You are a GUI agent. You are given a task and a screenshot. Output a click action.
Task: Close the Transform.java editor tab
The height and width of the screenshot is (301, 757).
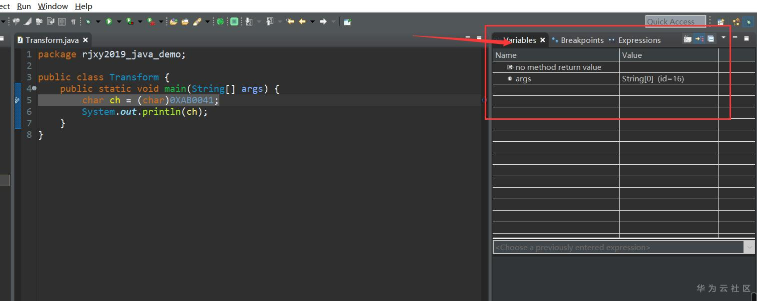85,40
